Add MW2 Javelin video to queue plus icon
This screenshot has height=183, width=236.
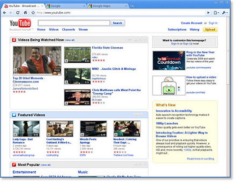(66, 82)
